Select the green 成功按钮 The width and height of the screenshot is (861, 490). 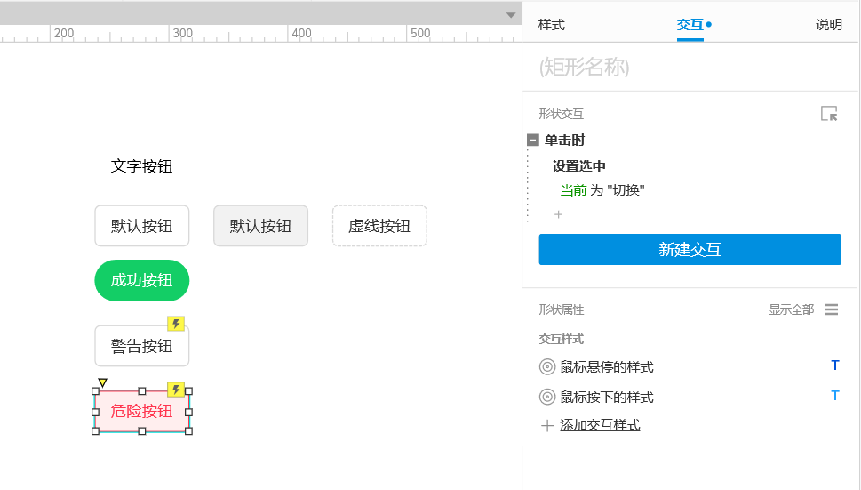[141, 280]
